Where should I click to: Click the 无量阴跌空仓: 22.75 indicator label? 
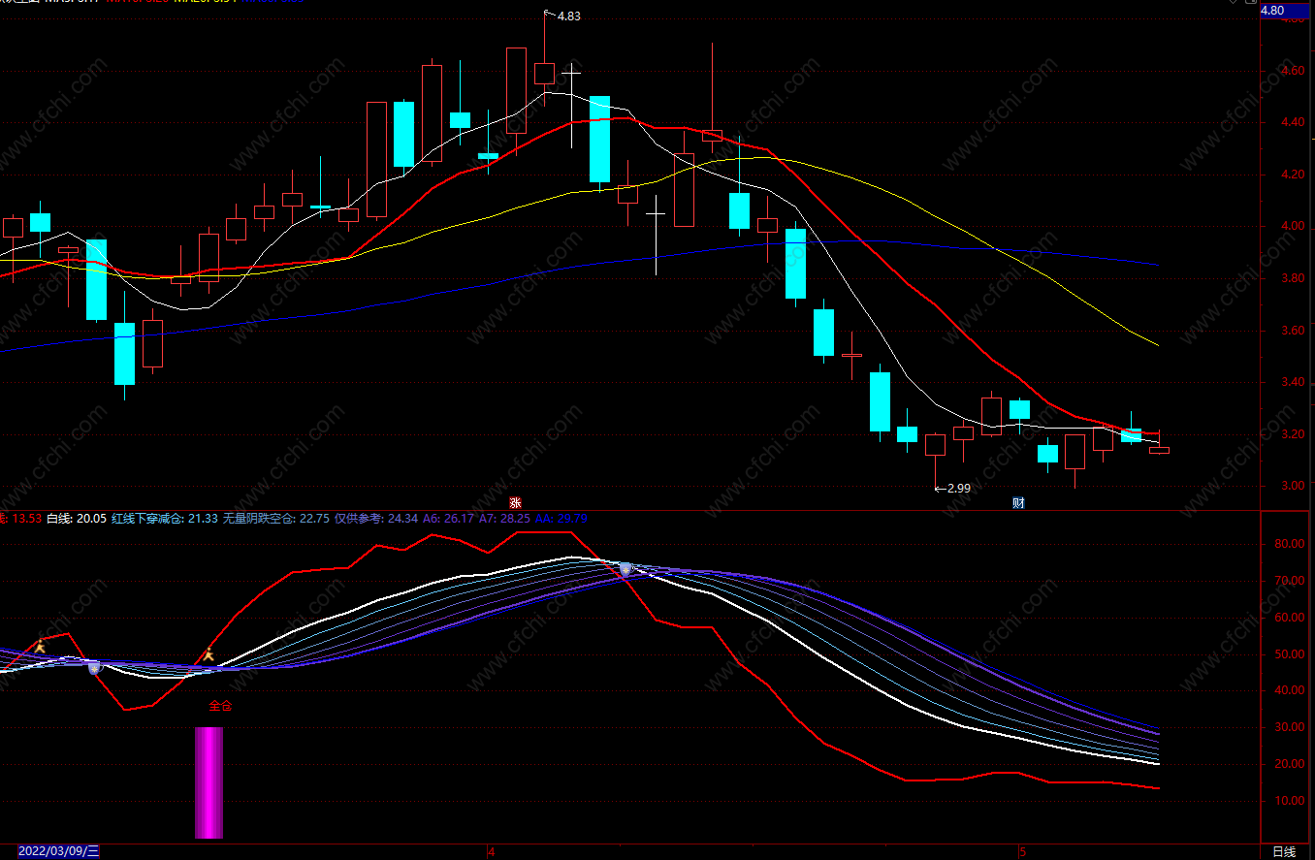coord(276,519)
